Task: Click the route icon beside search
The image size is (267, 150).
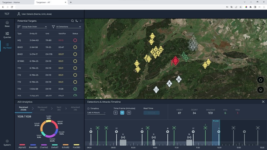Action: pyautogui.click(x=77, y=21)
